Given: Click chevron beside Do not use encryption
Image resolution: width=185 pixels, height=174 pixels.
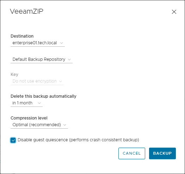Looking at the screenshot, I should (60, 81).
